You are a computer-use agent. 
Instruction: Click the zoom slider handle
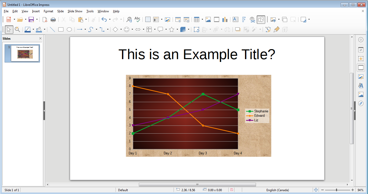(x=337, y=190)
